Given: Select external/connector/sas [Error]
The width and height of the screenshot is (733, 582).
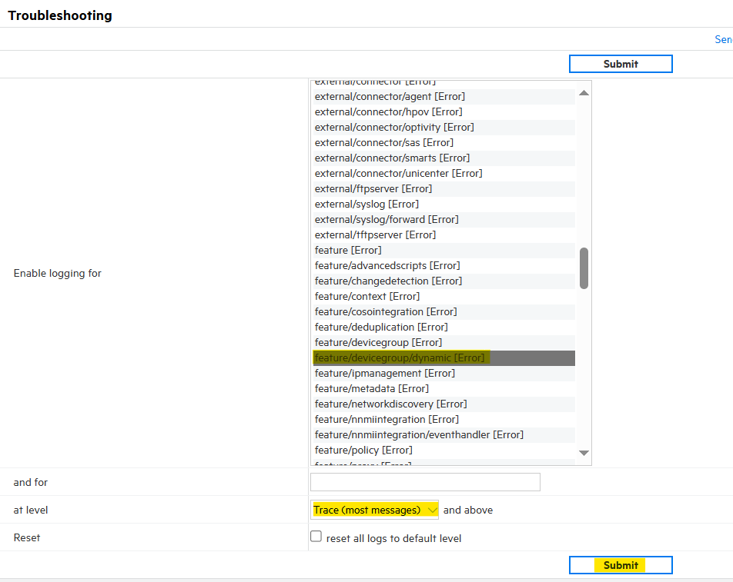Looking at the screenshot, I should [x=443, y=143].
